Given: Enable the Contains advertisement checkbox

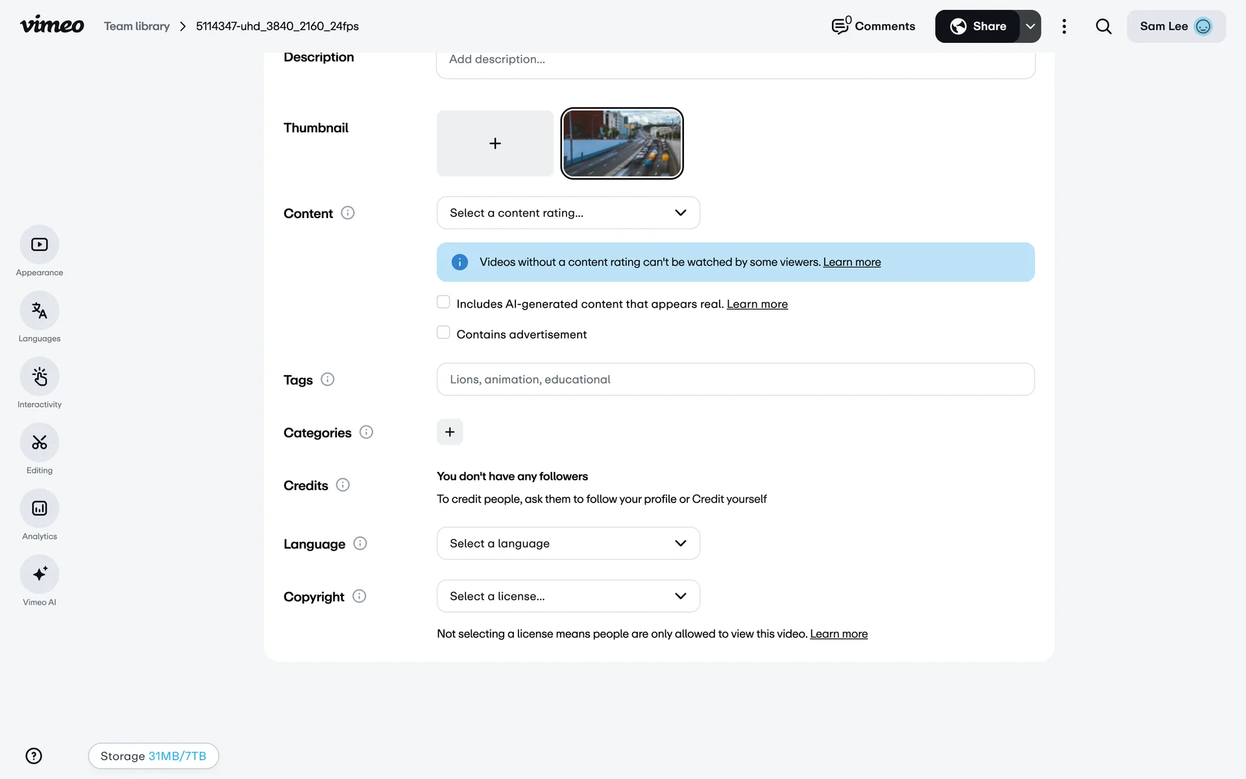Looking at the screenshot, I should coord(443,333).
